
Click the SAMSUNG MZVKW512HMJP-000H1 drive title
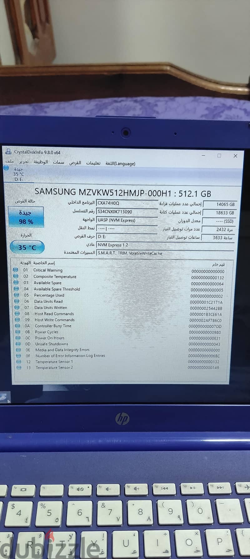123,193
